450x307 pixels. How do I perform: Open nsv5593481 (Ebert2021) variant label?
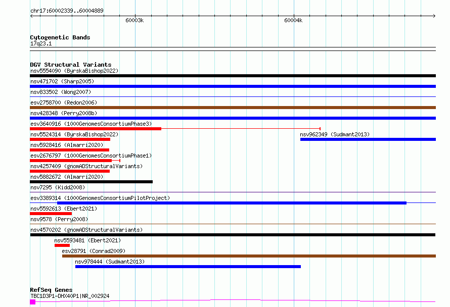coord(87,240)
